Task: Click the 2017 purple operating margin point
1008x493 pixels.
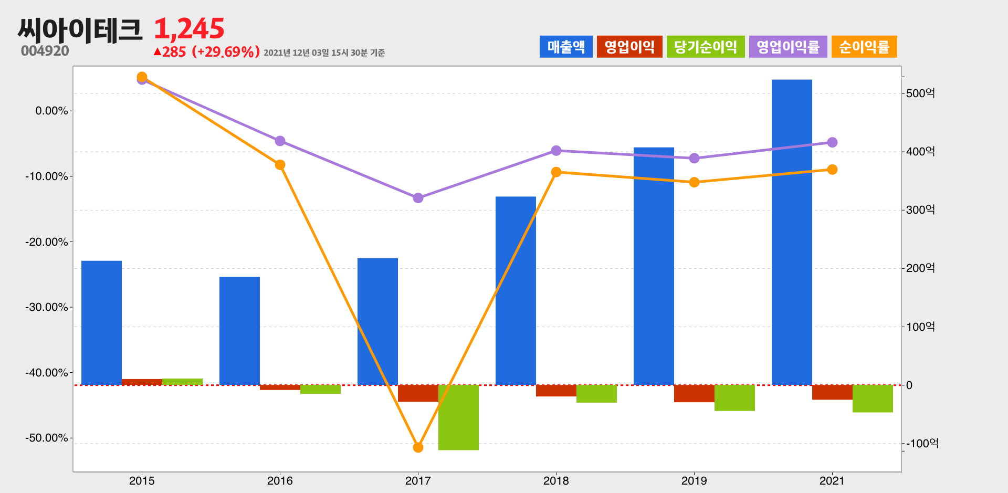Action: [418, 198]
